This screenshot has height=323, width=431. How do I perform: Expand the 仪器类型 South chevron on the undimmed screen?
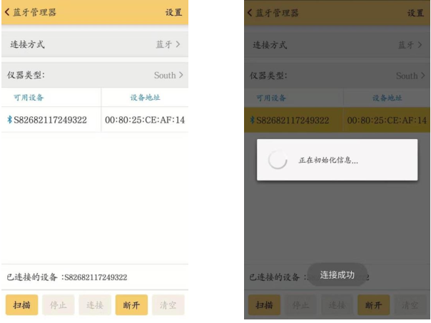coord(181,75)
